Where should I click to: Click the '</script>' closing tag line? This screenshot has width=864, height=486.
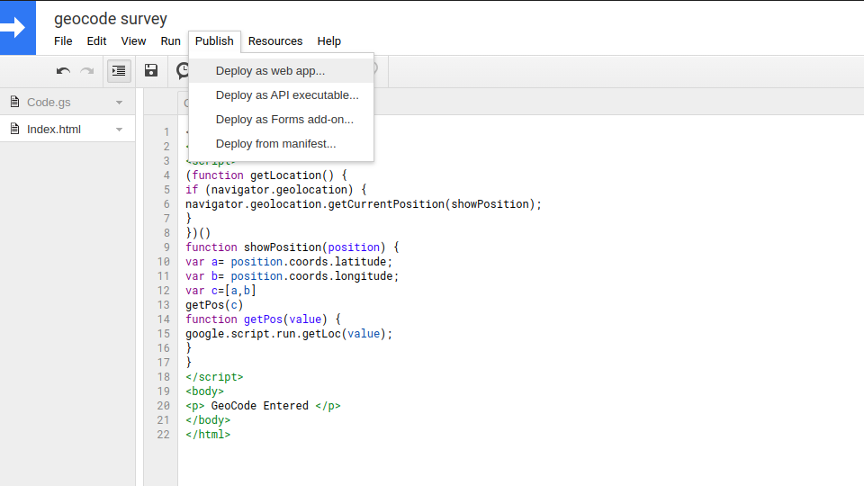(214, 377)
